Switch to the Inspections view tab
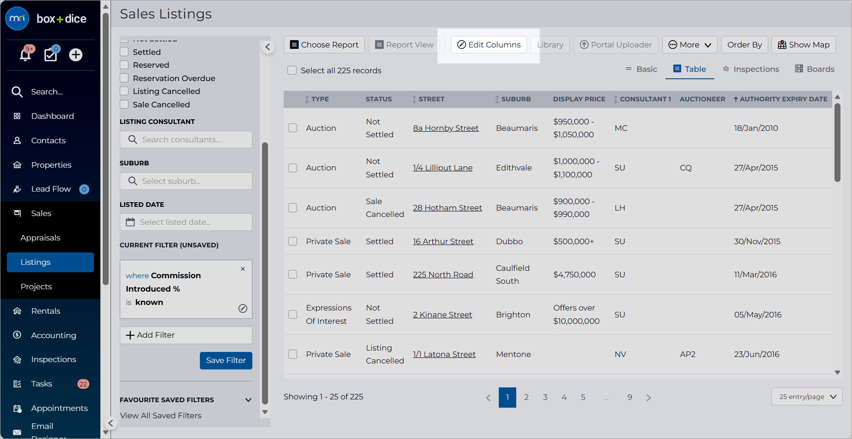 (x=751, y=69)
